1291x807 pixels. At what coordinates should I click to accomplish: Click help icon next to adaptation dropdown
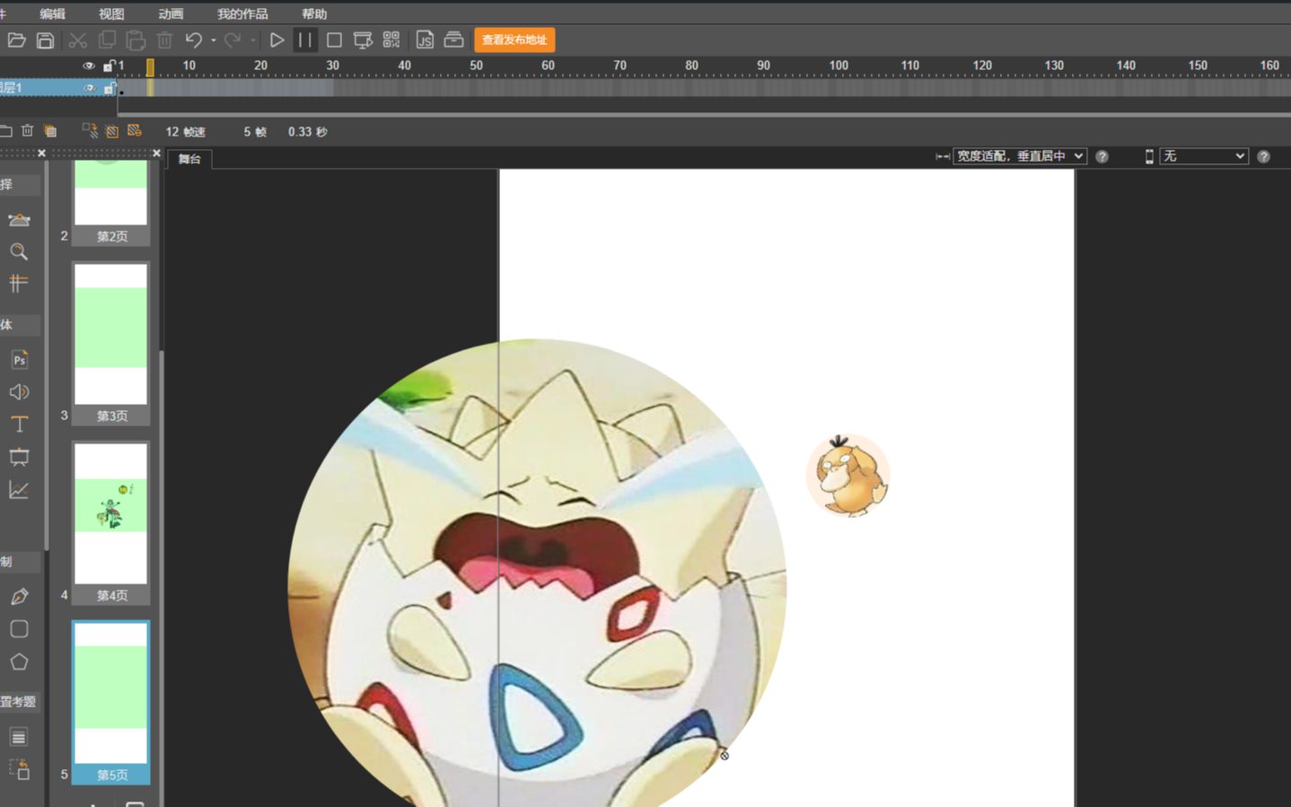click(x=1102, y=156)
